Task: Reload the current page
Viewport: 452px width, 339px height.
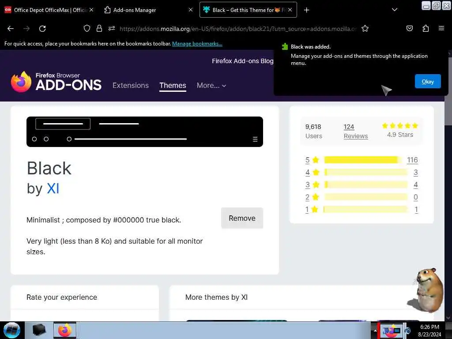Action: point(42,29)
